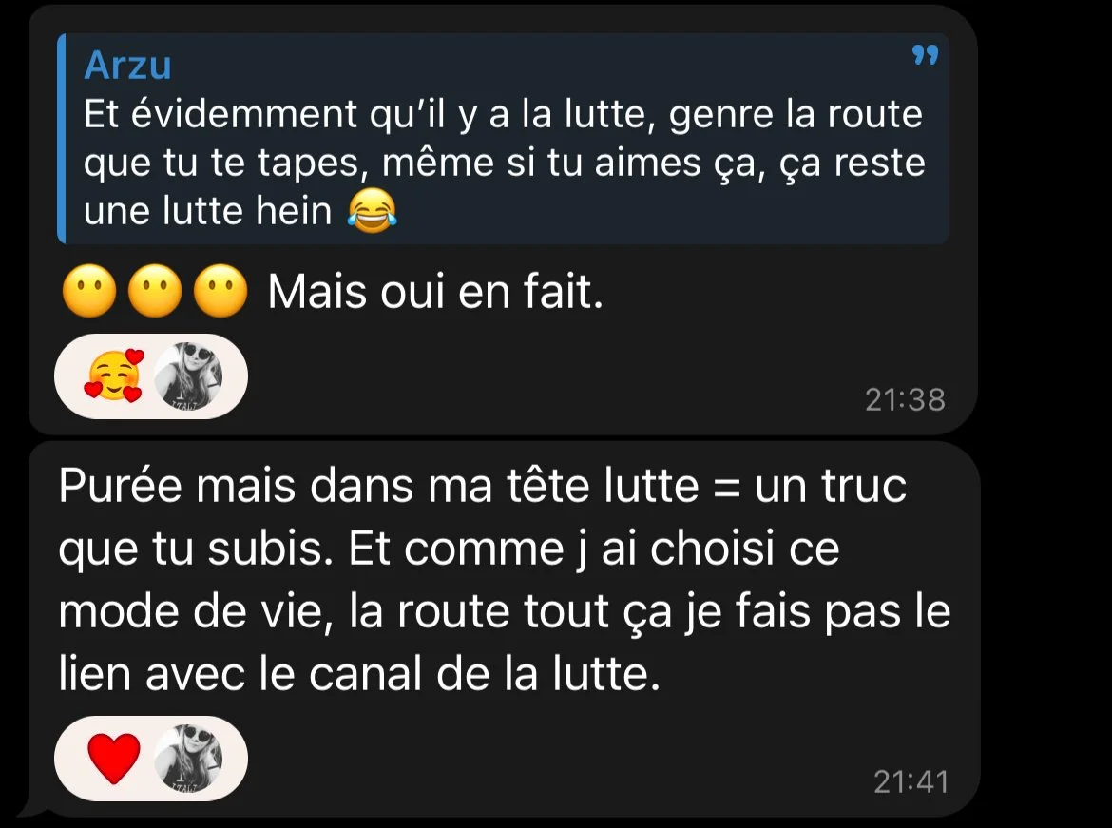Select the 'Purée mais dans ma tête' message
This screenshot has width=1112, height=828.
[x=505, y=580]
